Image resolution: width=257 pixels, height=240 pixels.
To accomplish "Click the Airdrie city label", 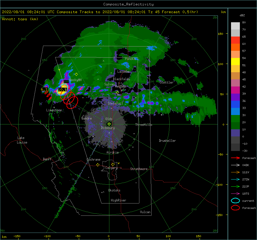I will [x=113, y=152].
